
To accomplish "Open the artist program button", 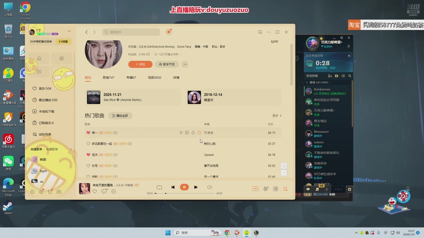I will [x=167, y=64].
